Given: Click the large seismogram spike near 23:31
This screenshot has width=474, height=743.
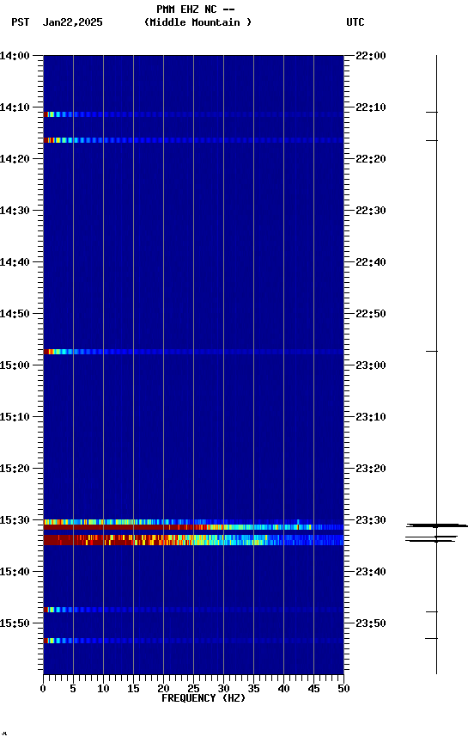Looking at the screenshot, I should point(437,525).
